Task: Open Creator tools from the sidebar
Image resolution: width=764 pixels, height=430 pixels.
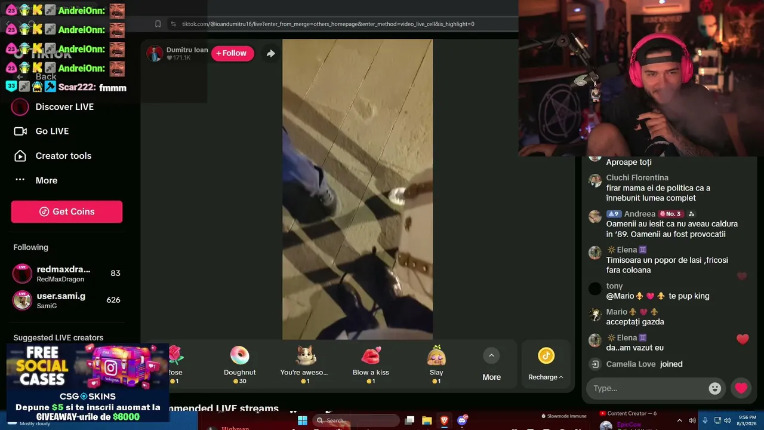Action: click(63, 156)
